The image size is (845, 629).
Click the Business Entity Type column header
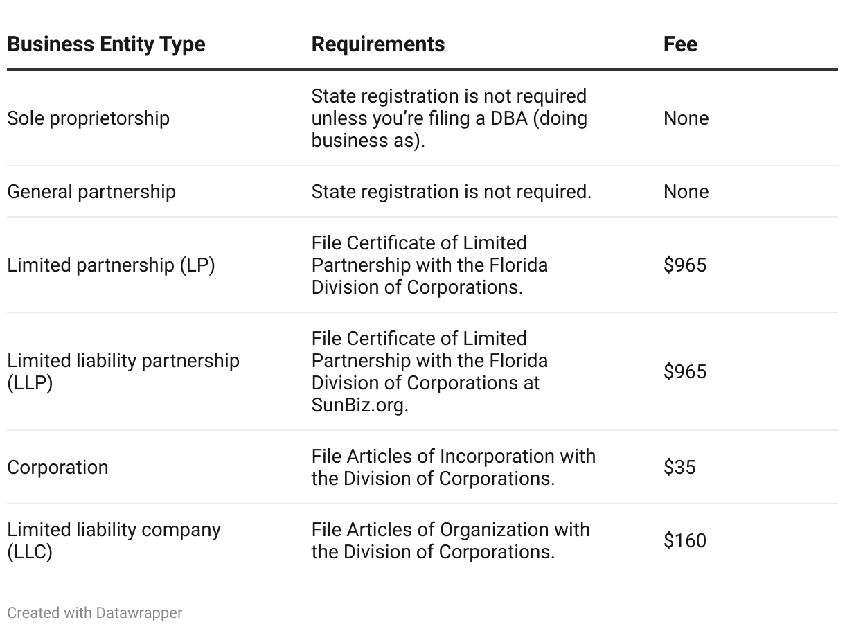tap(106, 44)
